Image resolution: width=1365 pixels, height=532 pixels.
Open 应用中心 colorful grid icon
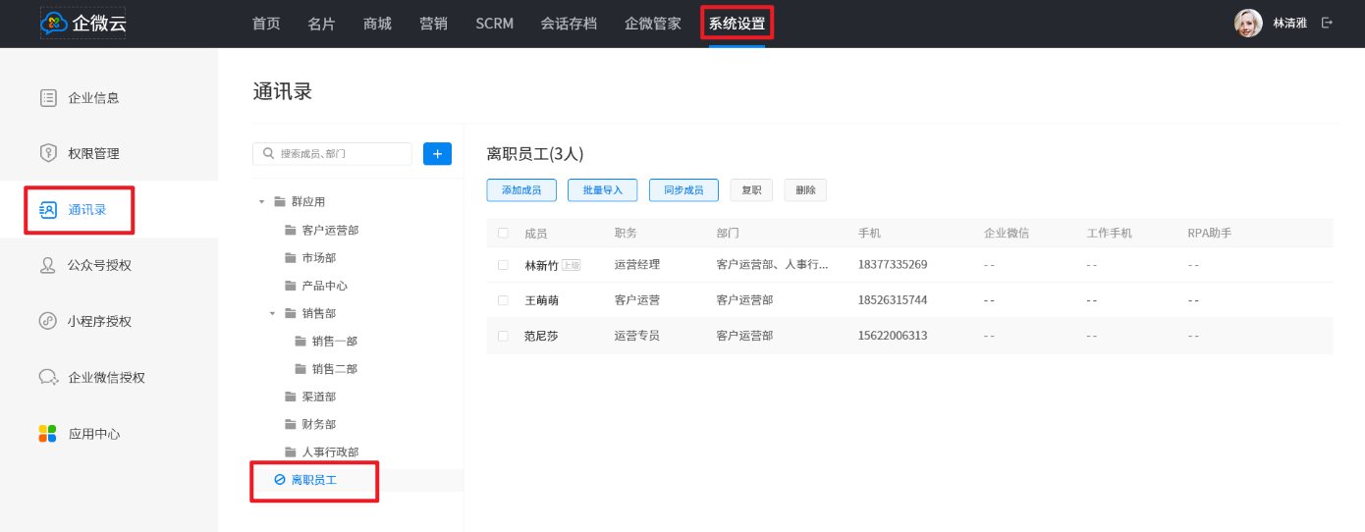[48, 433]
